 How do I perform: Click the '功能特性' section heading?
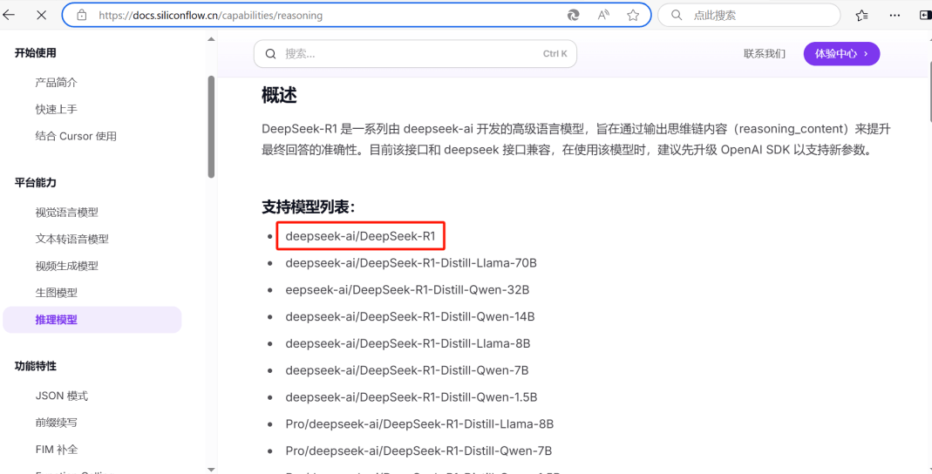pyautogui.click(x=36, y=366)
